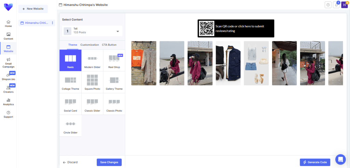Click the Generate Code button
Viewport: 350px width, 168px height.
point(315,162)
